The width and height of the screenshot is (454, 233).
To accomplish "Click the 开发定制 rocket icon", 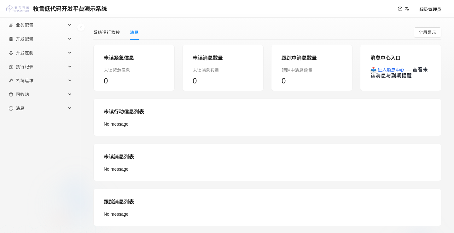I will pyautogui.click(x=11, y=53).
